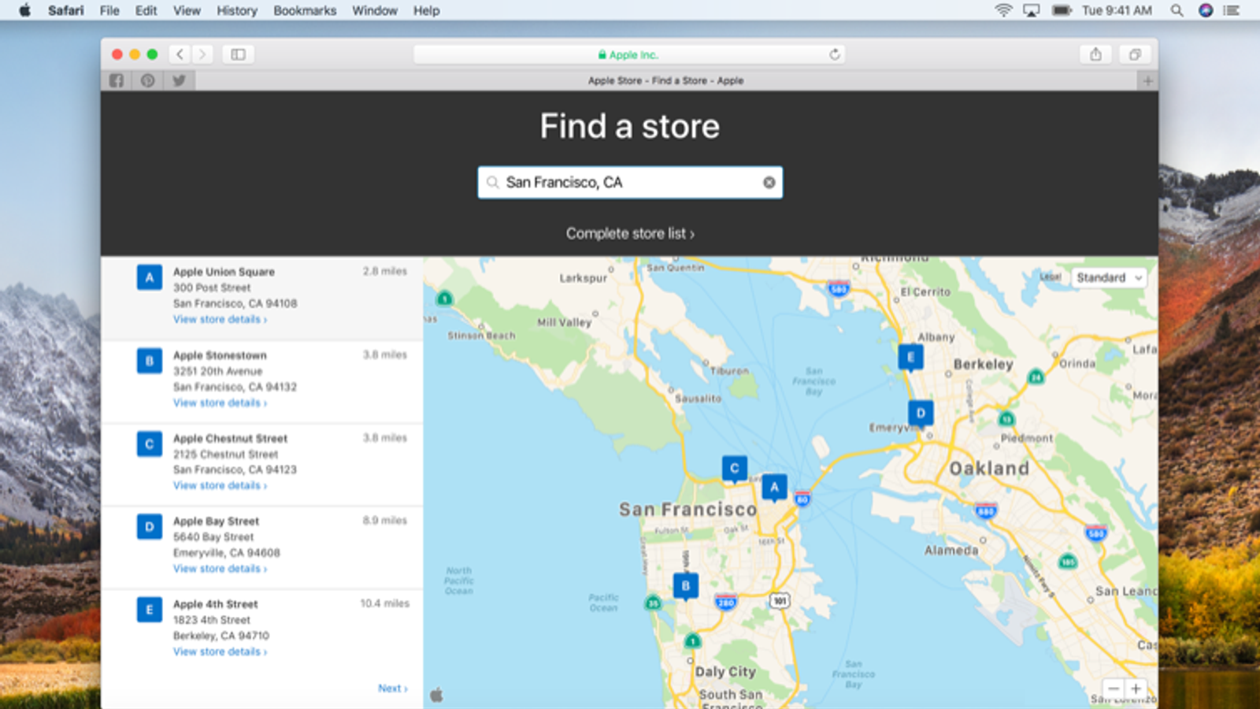Zoom out on the map

pyautogui.click(x=1114, y=689)
